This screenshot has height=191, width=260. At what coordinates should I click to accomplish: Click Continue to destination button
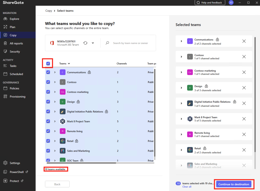234,184
